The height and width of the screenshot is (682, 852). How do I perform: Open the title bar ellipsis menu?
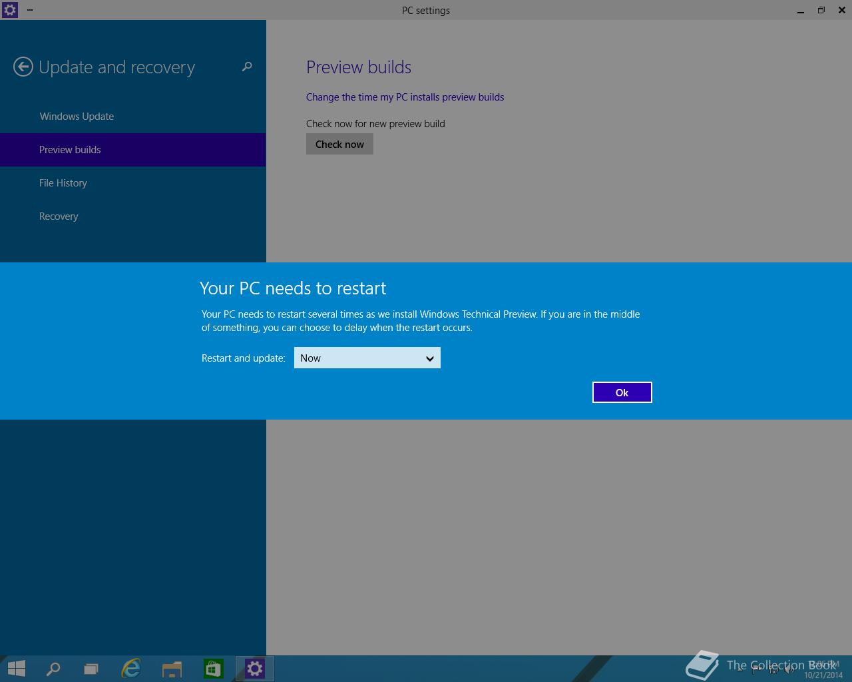pyautogui.click(x=30, y=10)
